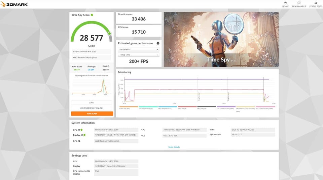
Task: Click the first Graphics test marker in chart
Action: point(198,89)
